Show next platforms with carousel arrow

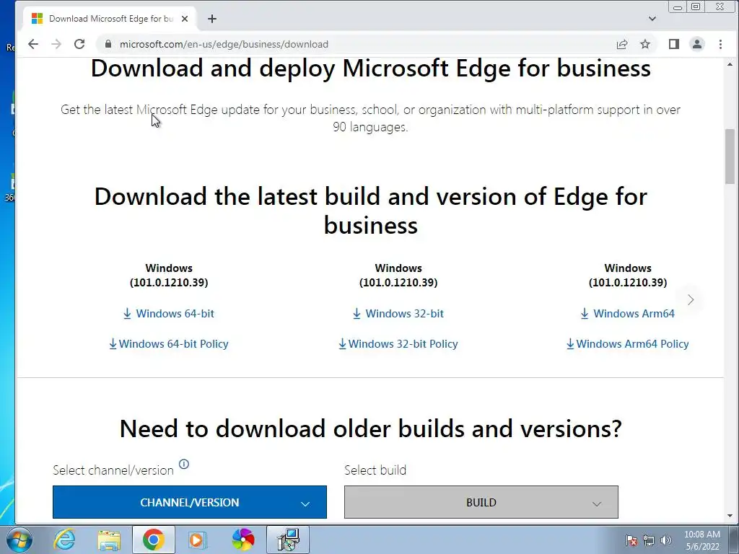691,299
